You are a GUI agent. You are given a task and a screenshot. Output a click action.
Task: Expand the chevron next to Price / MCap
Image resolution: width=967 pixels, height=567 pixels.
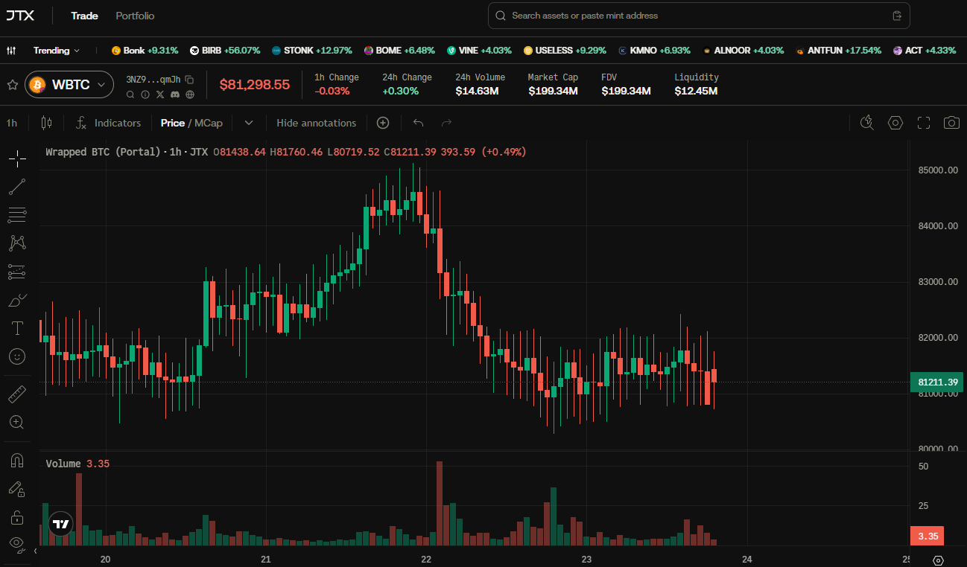tap(249, 123)
